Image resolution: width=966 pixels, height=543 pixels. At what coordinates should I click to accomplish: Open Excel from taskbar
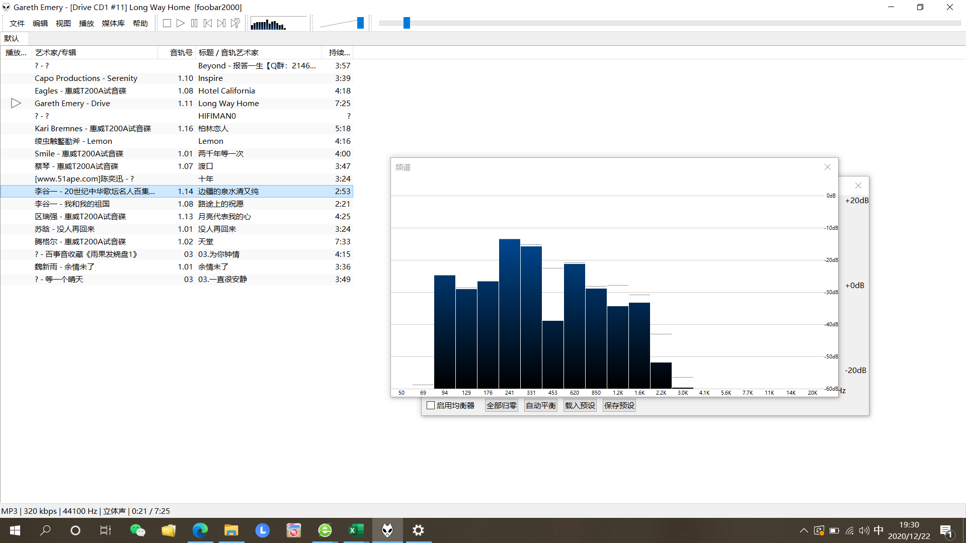pos(356,530)
